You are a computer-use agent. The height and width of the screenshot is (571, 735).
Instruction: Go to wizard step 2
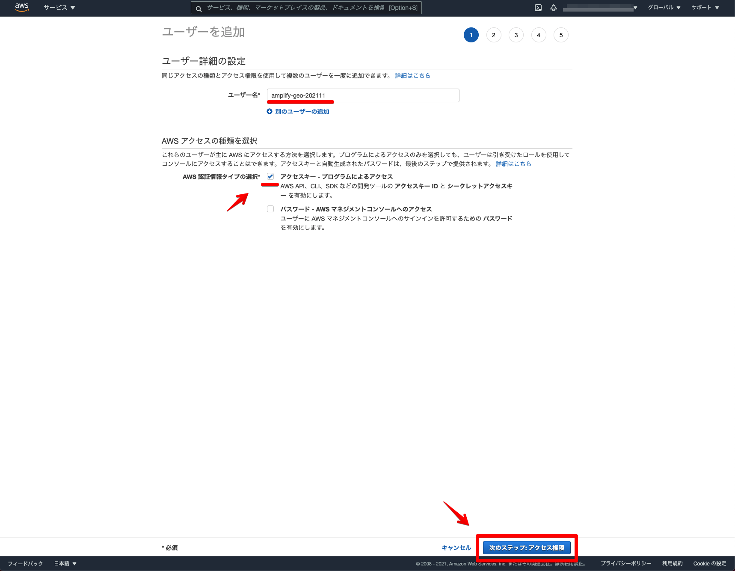coord(494,35)
